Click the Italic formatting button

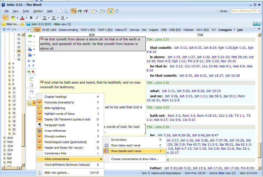[x=37, y=18]
